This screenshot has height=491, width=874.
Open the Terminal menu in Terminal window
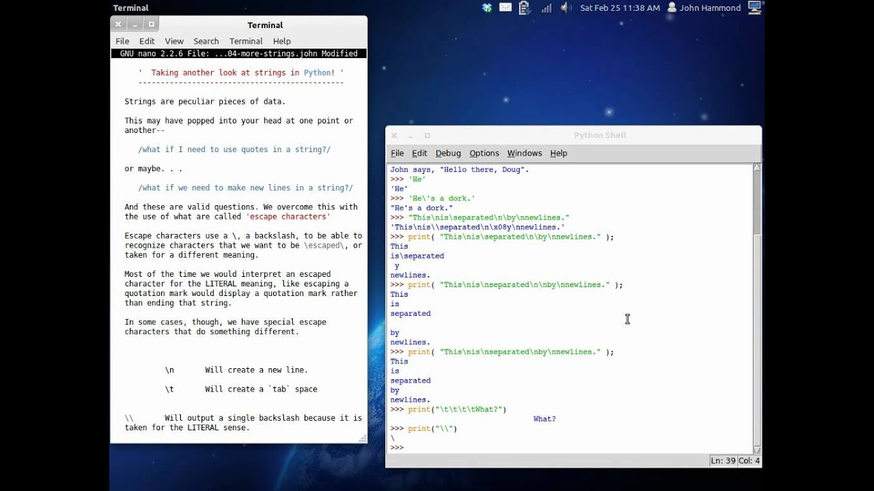(246, 41)
